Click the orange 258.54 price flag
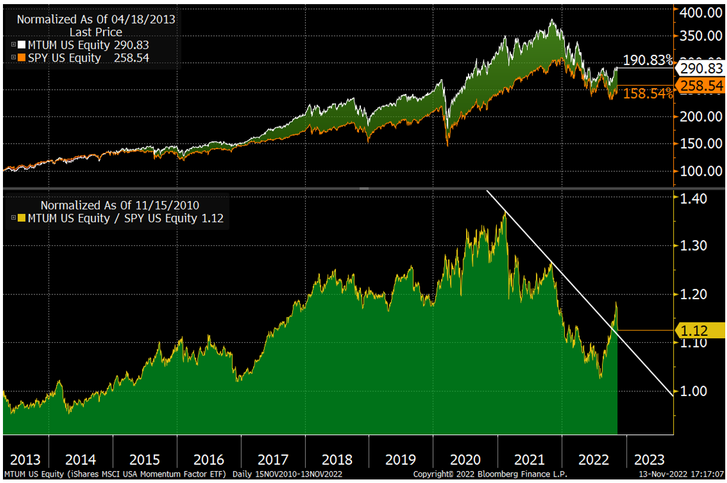 tap(700, 86)
